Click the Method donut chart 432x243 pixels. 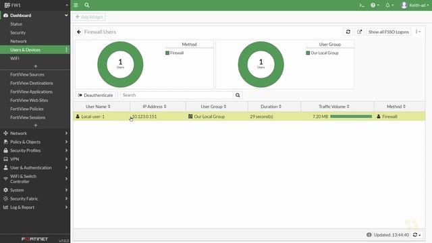[x=120, y=65]
